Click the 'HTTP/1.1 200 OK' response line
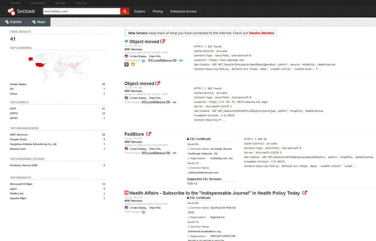Viewport: 376px width, 241px height. [x=255, y=139]
